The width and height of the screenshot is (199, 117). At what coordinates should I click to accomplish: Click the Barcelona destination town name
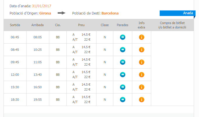tap(110, 13)
